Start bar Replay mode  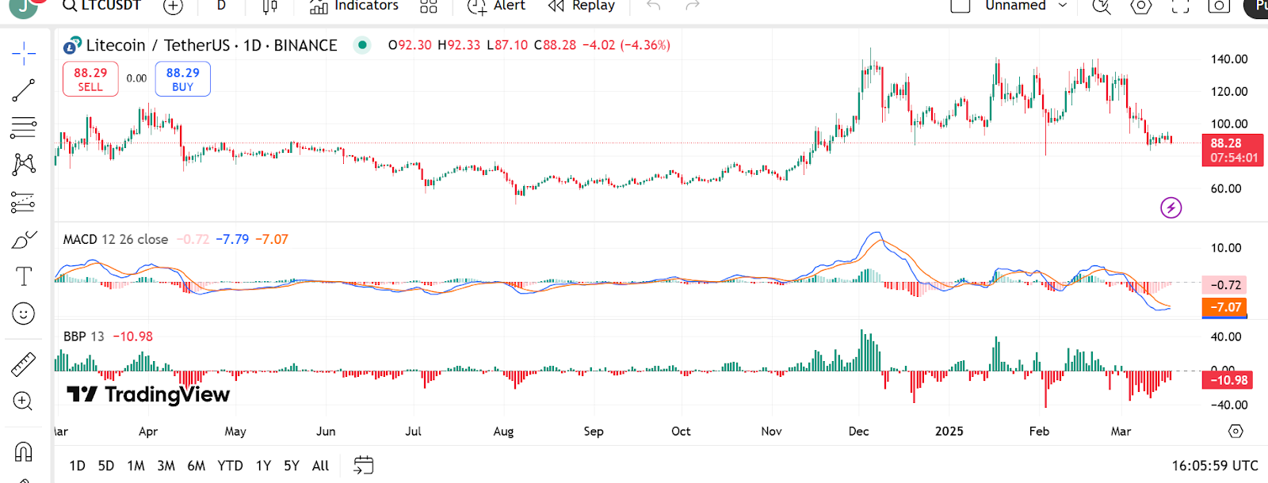point(581,6)
